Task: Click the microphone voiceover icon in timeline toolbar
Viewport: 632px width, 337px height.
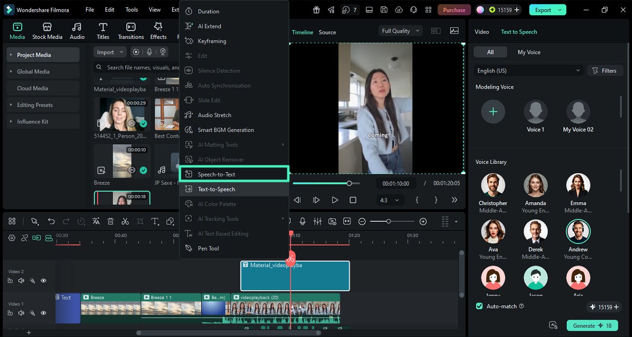Action: pyautogui.click(x=302, y=221)
